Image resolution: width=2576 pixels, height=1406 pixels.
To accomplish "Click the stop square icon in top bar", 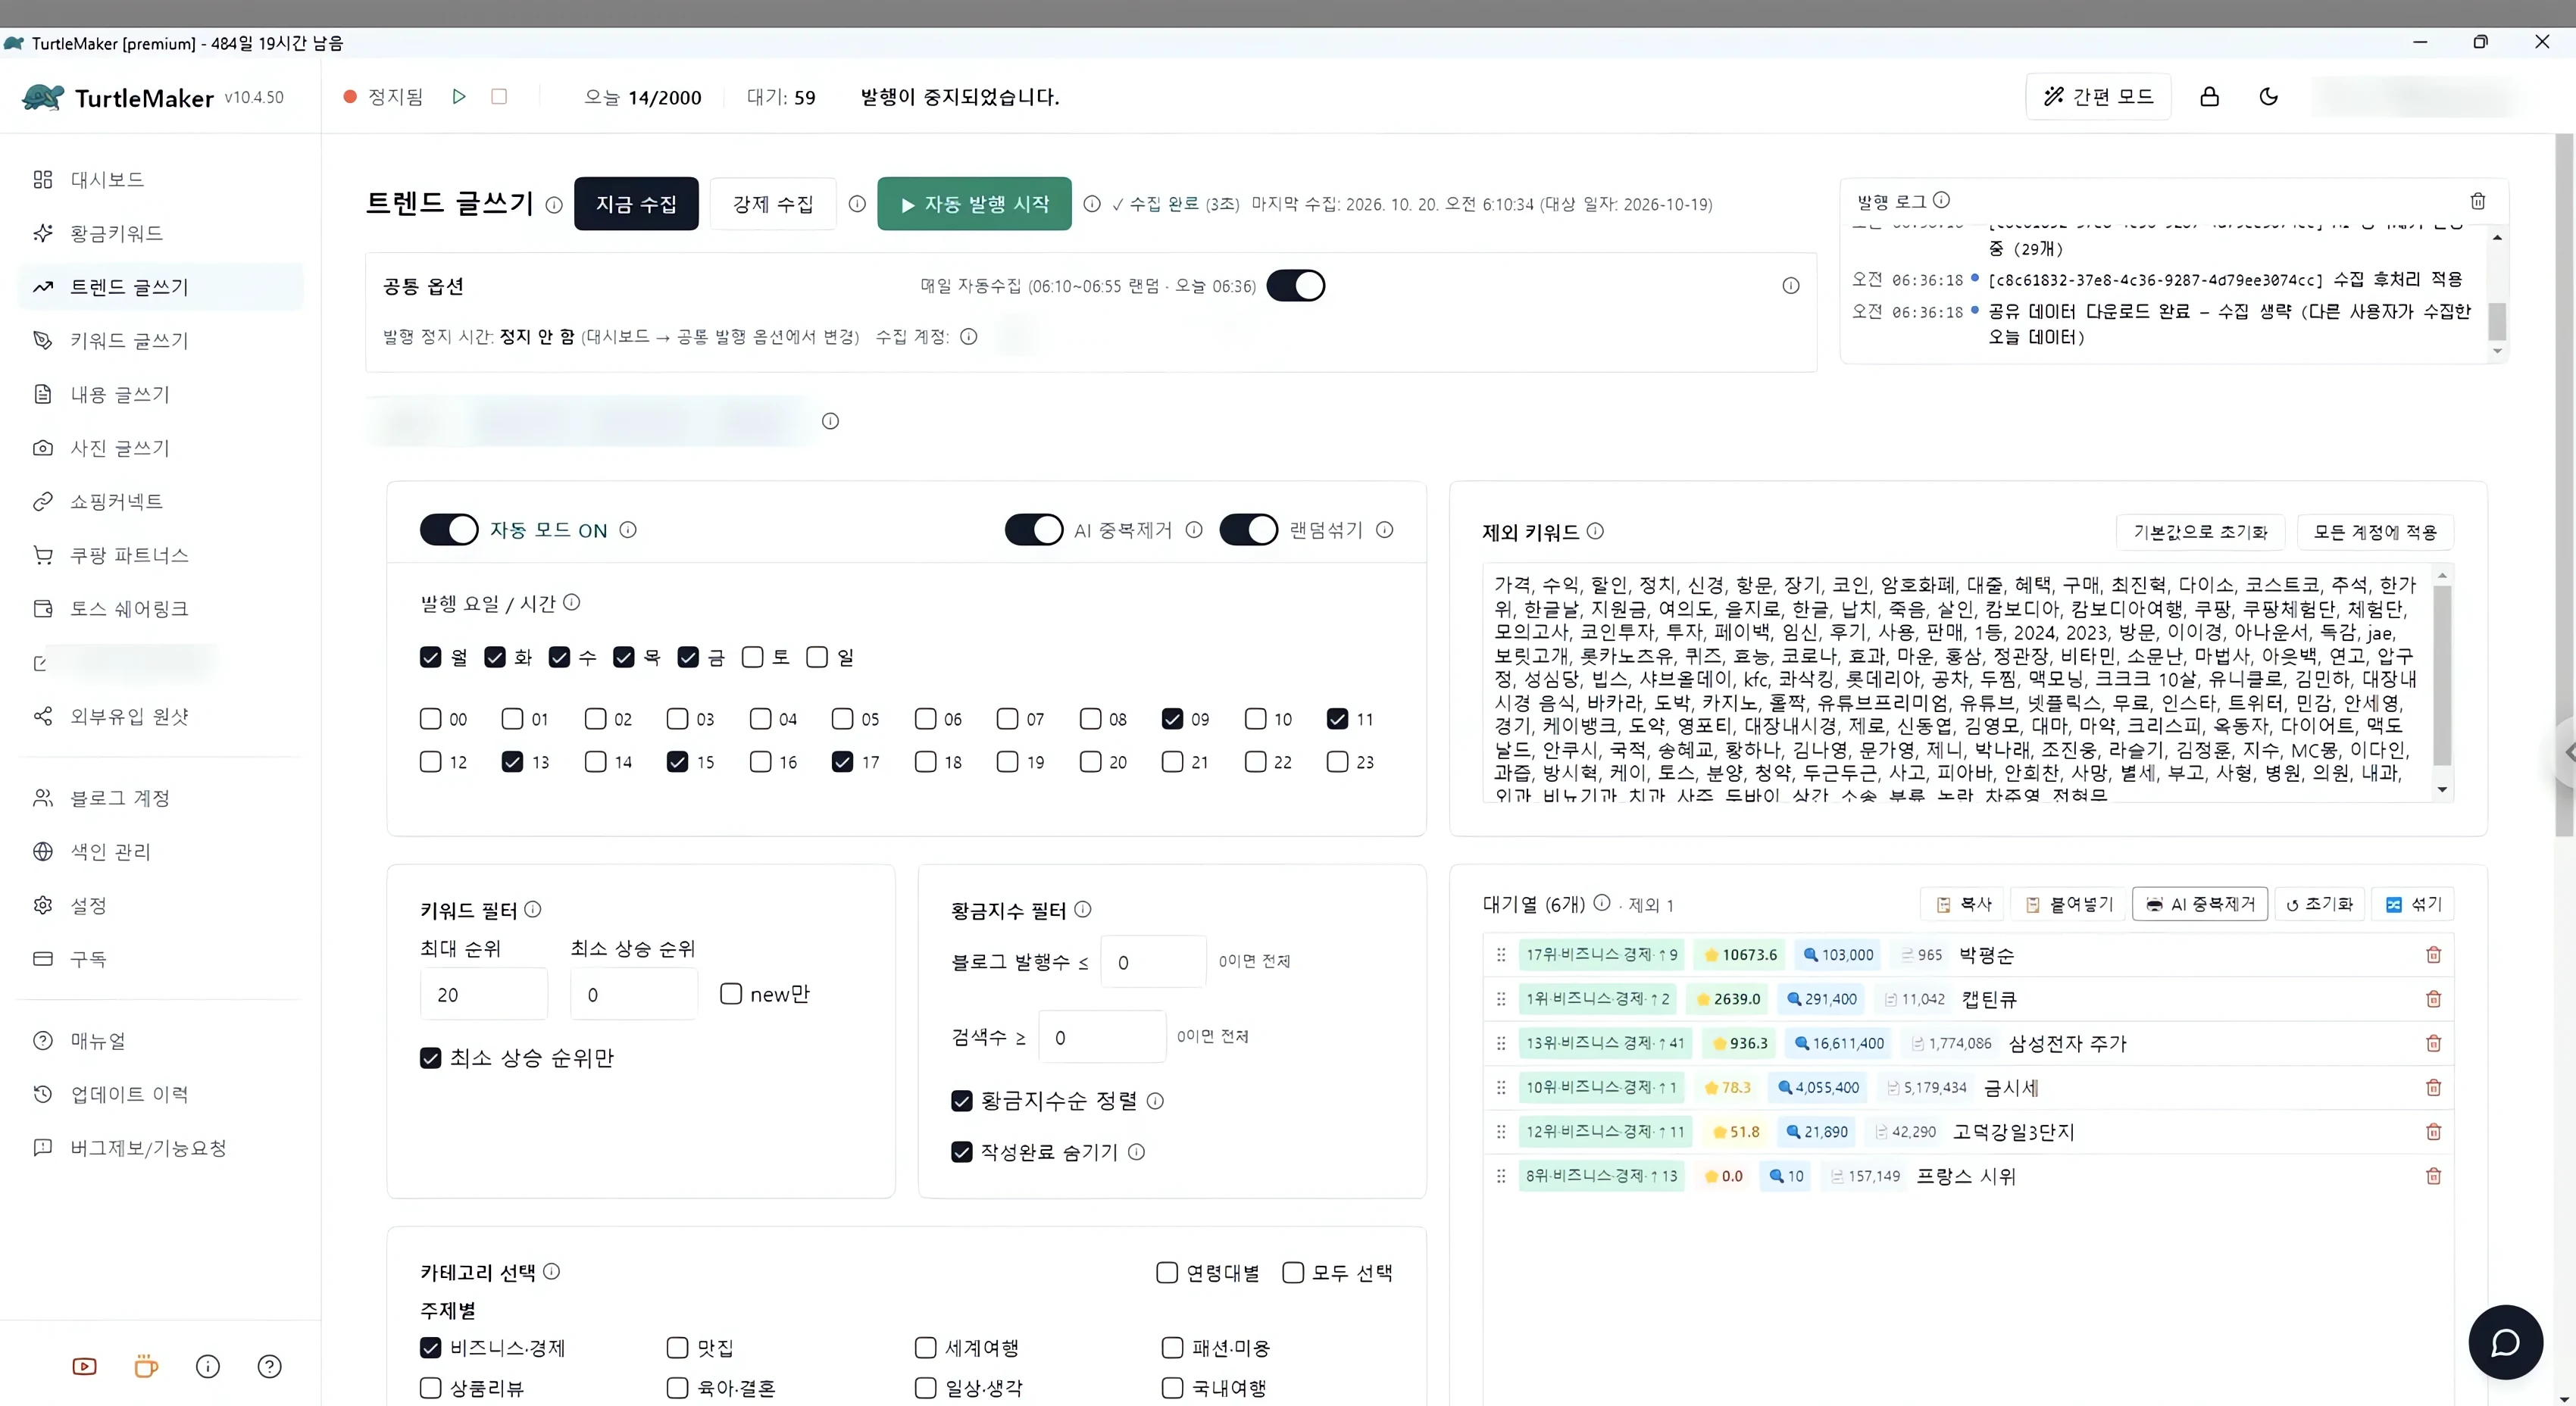I will 499,97.
